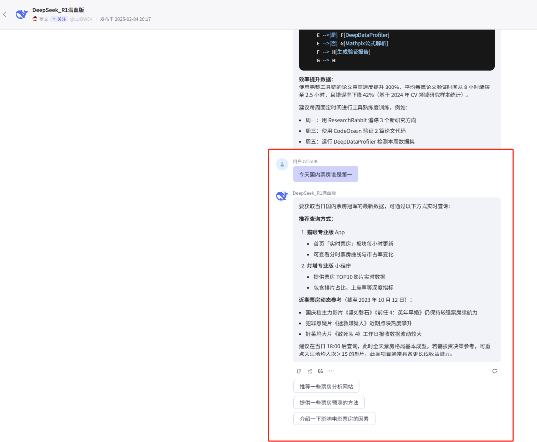Share the reply with the share arrow icon

pyautogui.click(x=310, y=371)
